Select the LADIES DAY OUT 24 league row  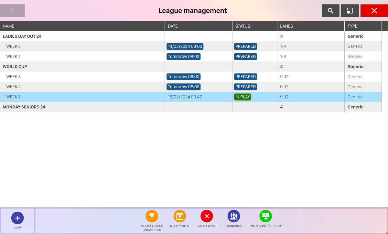(22, 36)
